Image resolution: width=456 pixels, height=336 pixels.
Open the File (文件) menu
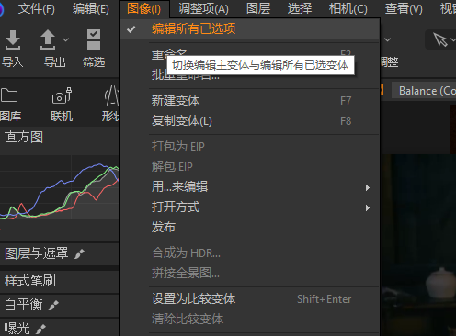coord(37,9)
